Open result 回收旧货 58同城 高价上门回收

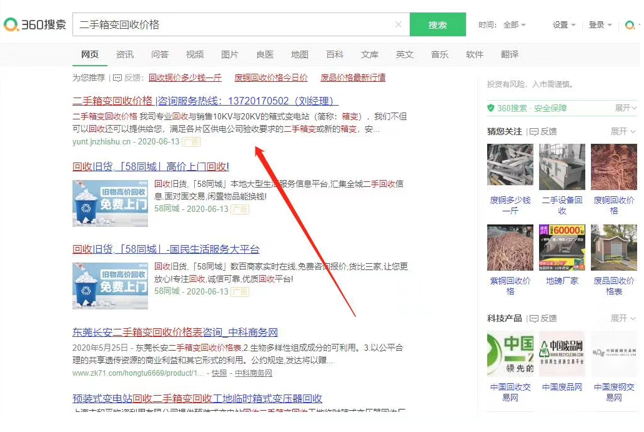[x=151, y=167]
